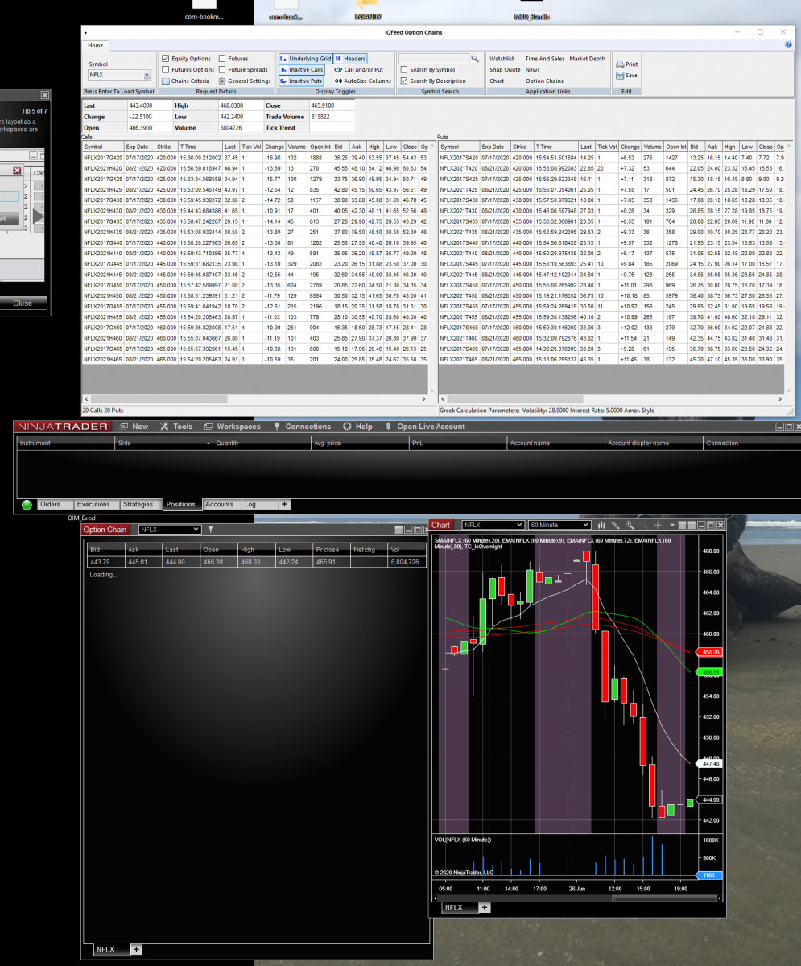Open General Settings gear
801x966 pixels.
click(x=245, y=81)
